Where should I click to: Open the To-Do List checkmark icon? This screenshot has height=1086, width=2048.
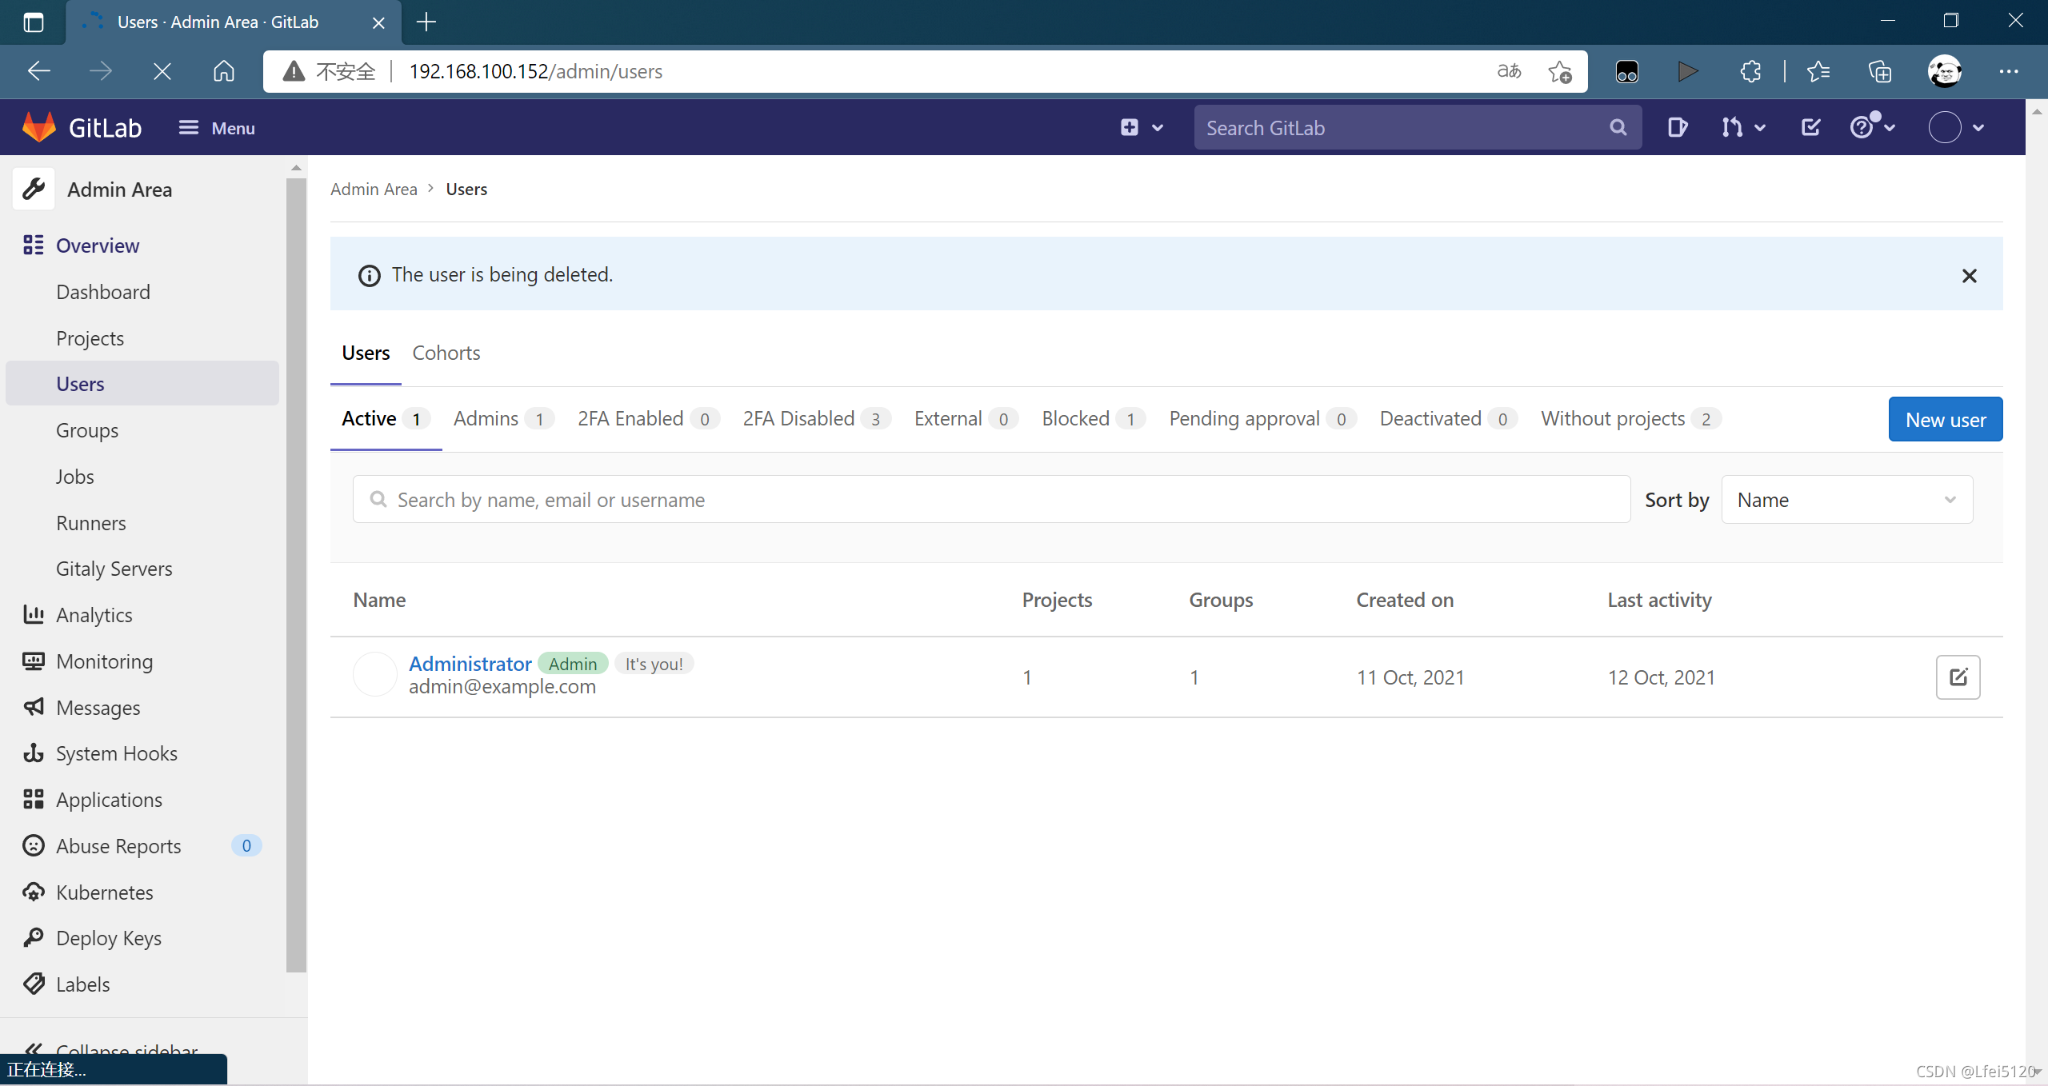pos(1811,127)
